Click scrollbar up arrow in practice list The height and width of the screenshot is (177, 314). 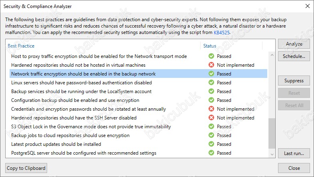[x=272, y=55]
